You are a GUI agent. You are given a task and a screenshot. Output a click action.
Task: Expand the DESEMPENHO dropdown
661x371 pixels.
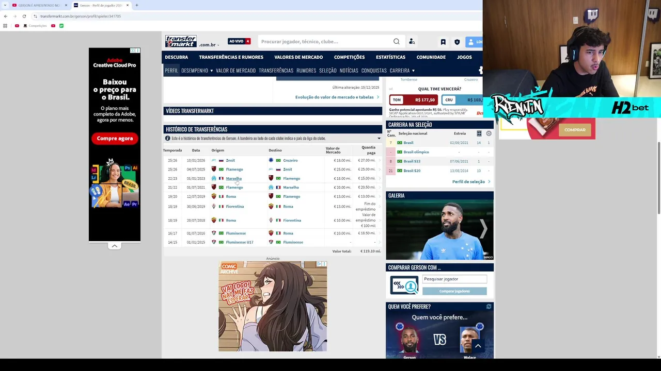197,71
